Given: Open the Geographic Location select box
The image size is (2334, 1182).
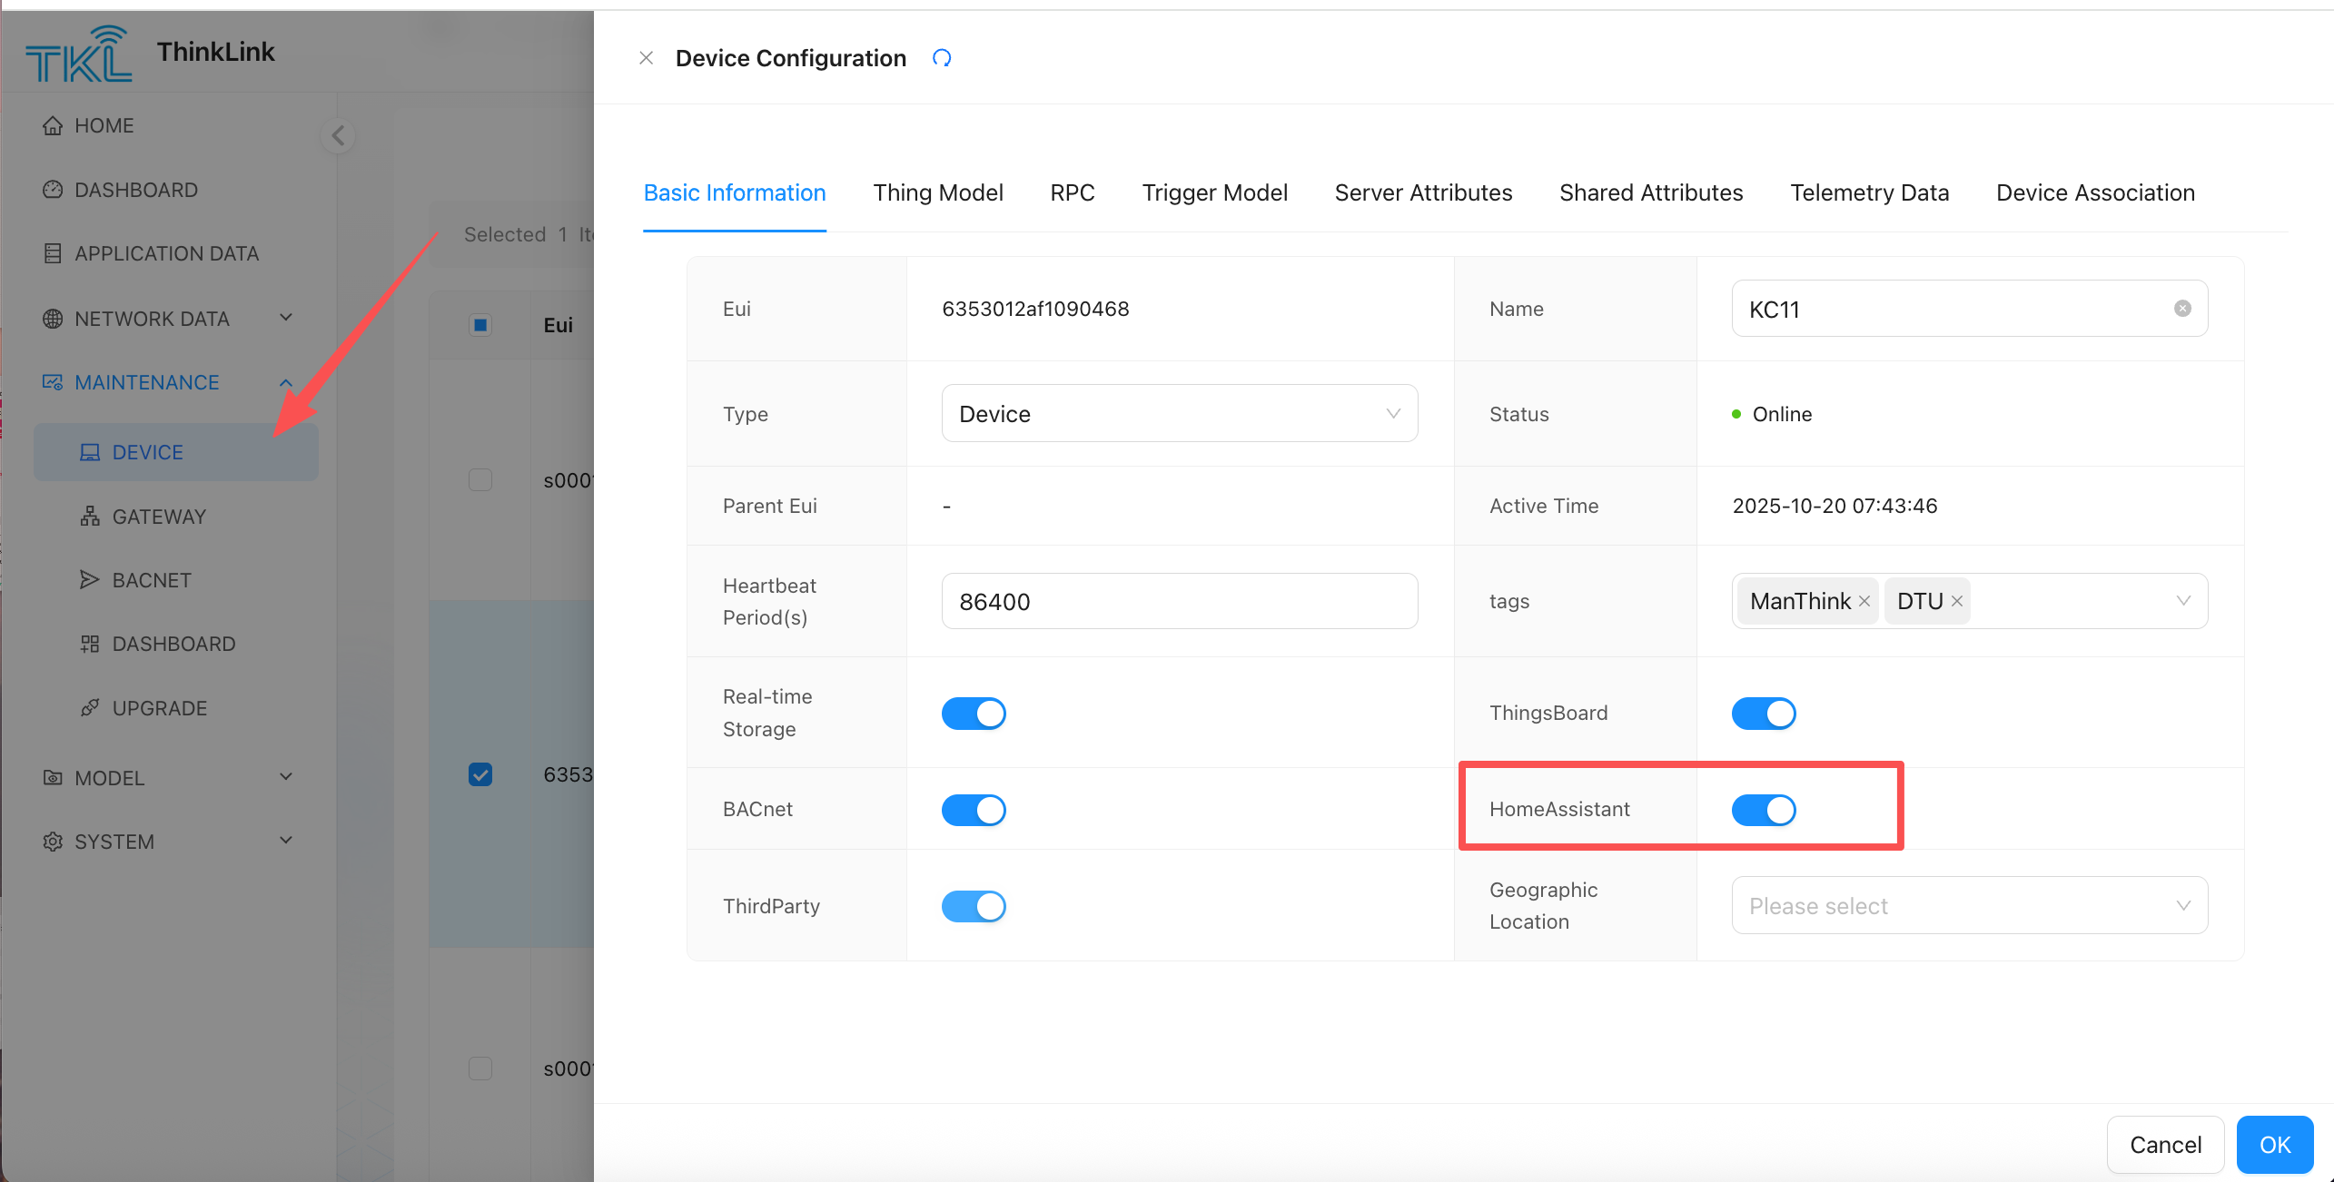Looking at the screenshot, I should coord(1969,906).
